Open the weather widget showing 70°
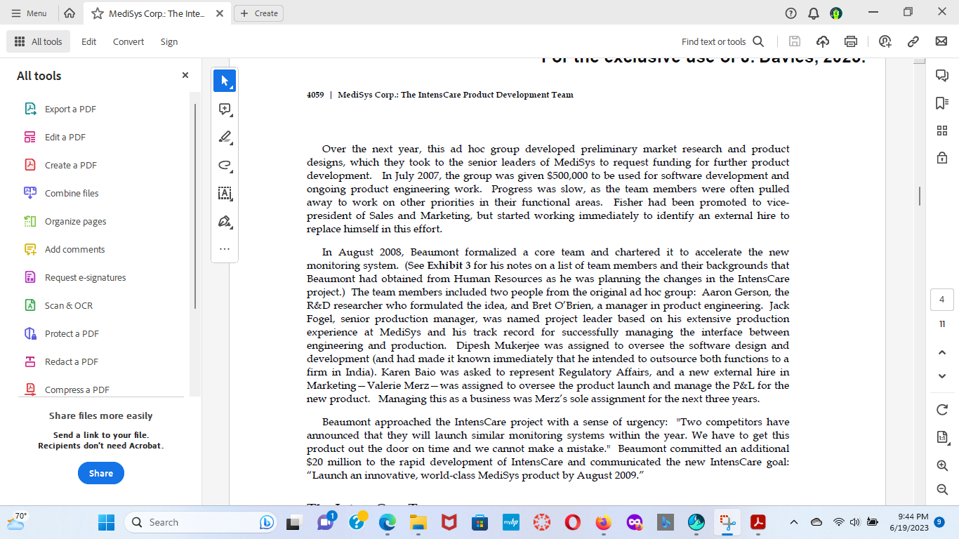Viewport: 959px width, 539px height. tap(17, 521)
